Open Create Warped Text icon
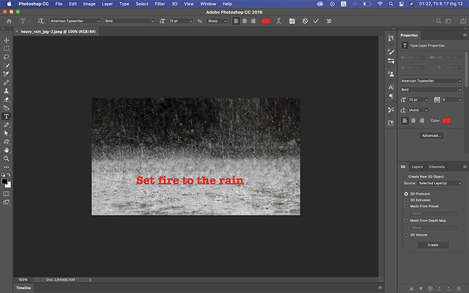This screenshot has height=293, width=469. point(279,21)
